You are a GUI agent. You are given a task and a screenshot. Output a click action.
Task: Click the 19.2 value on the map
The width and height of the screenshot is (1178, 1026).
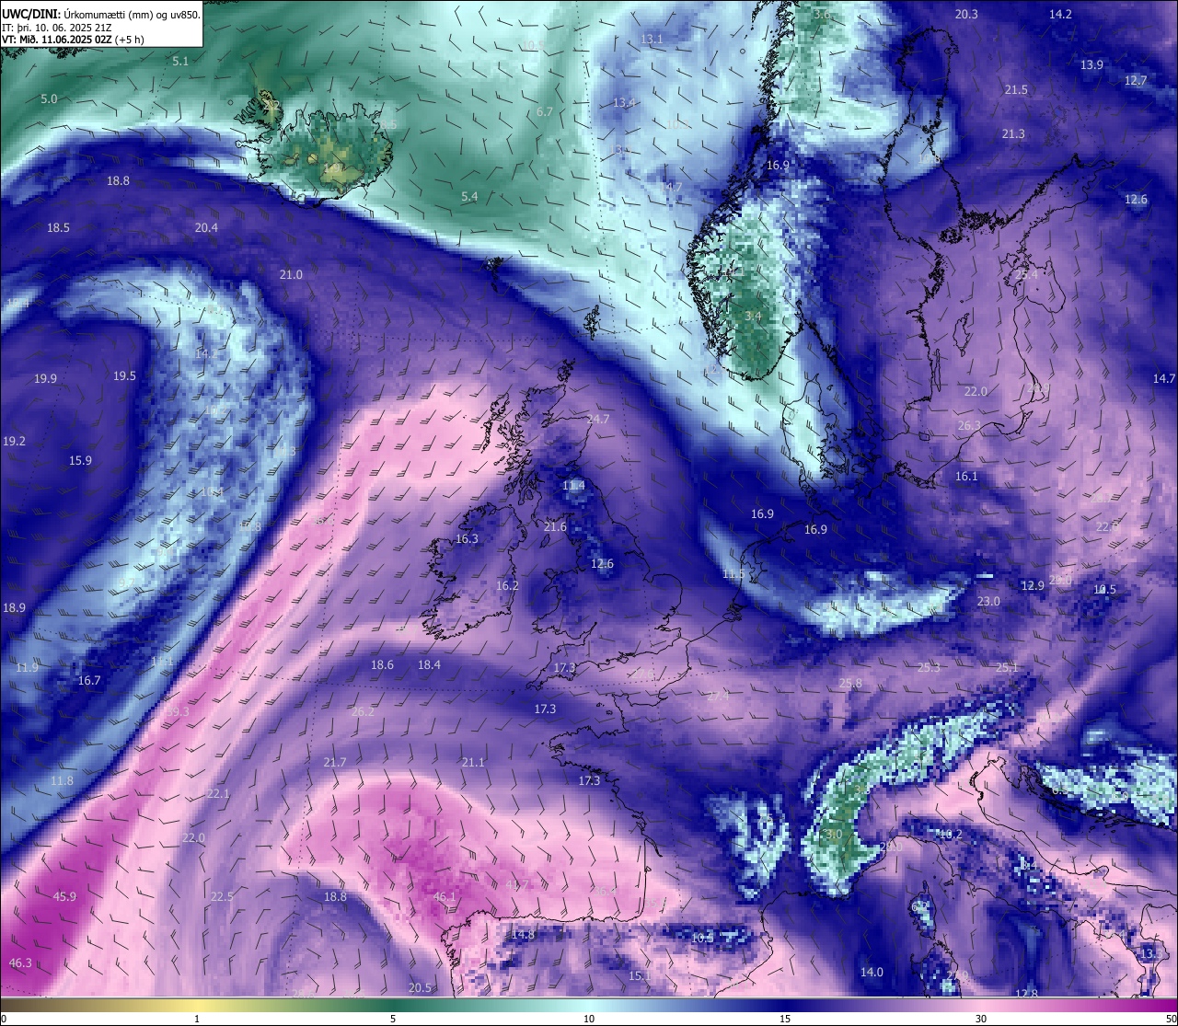pyautogui.click(x=14, y=442)
